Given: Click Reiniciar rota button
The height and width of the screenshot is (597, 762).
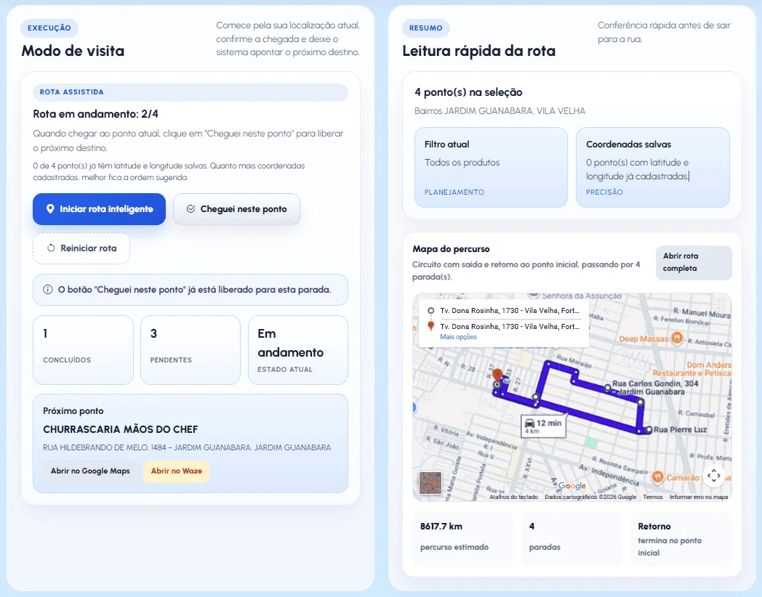Looking at the screenshot, I should [81, 248].
